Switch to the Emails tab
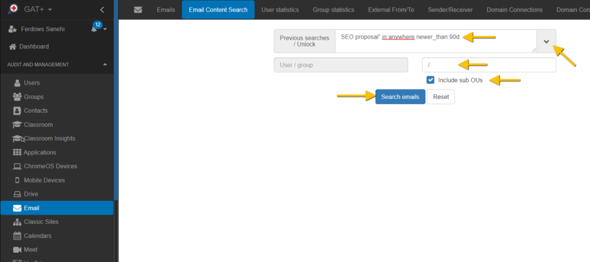The width and height of the screenshot is (590, 262). click(x=166, y=10)
